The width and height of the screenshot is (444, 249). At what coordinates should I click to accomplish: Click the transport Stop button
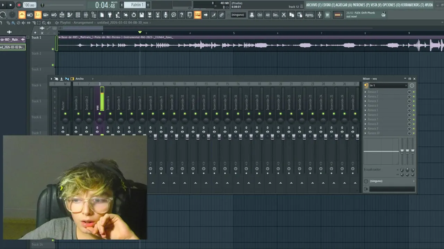tap(11, 5)
